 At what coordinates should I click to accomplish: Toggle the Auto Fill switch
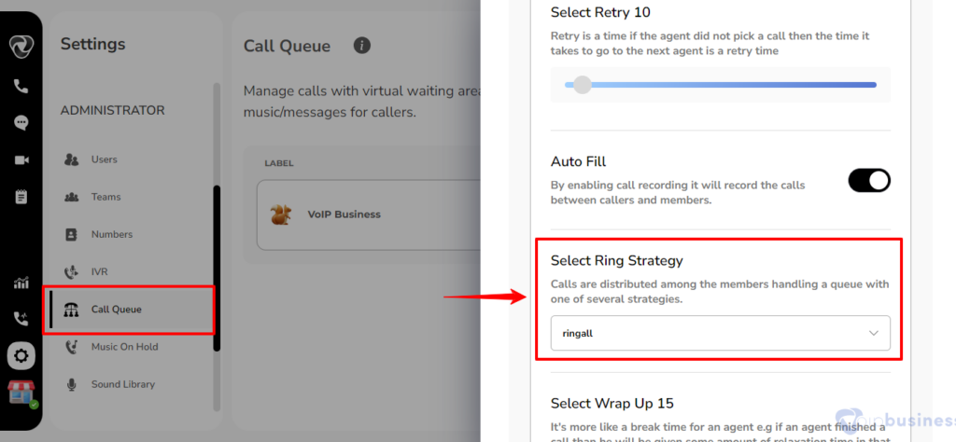869,181
